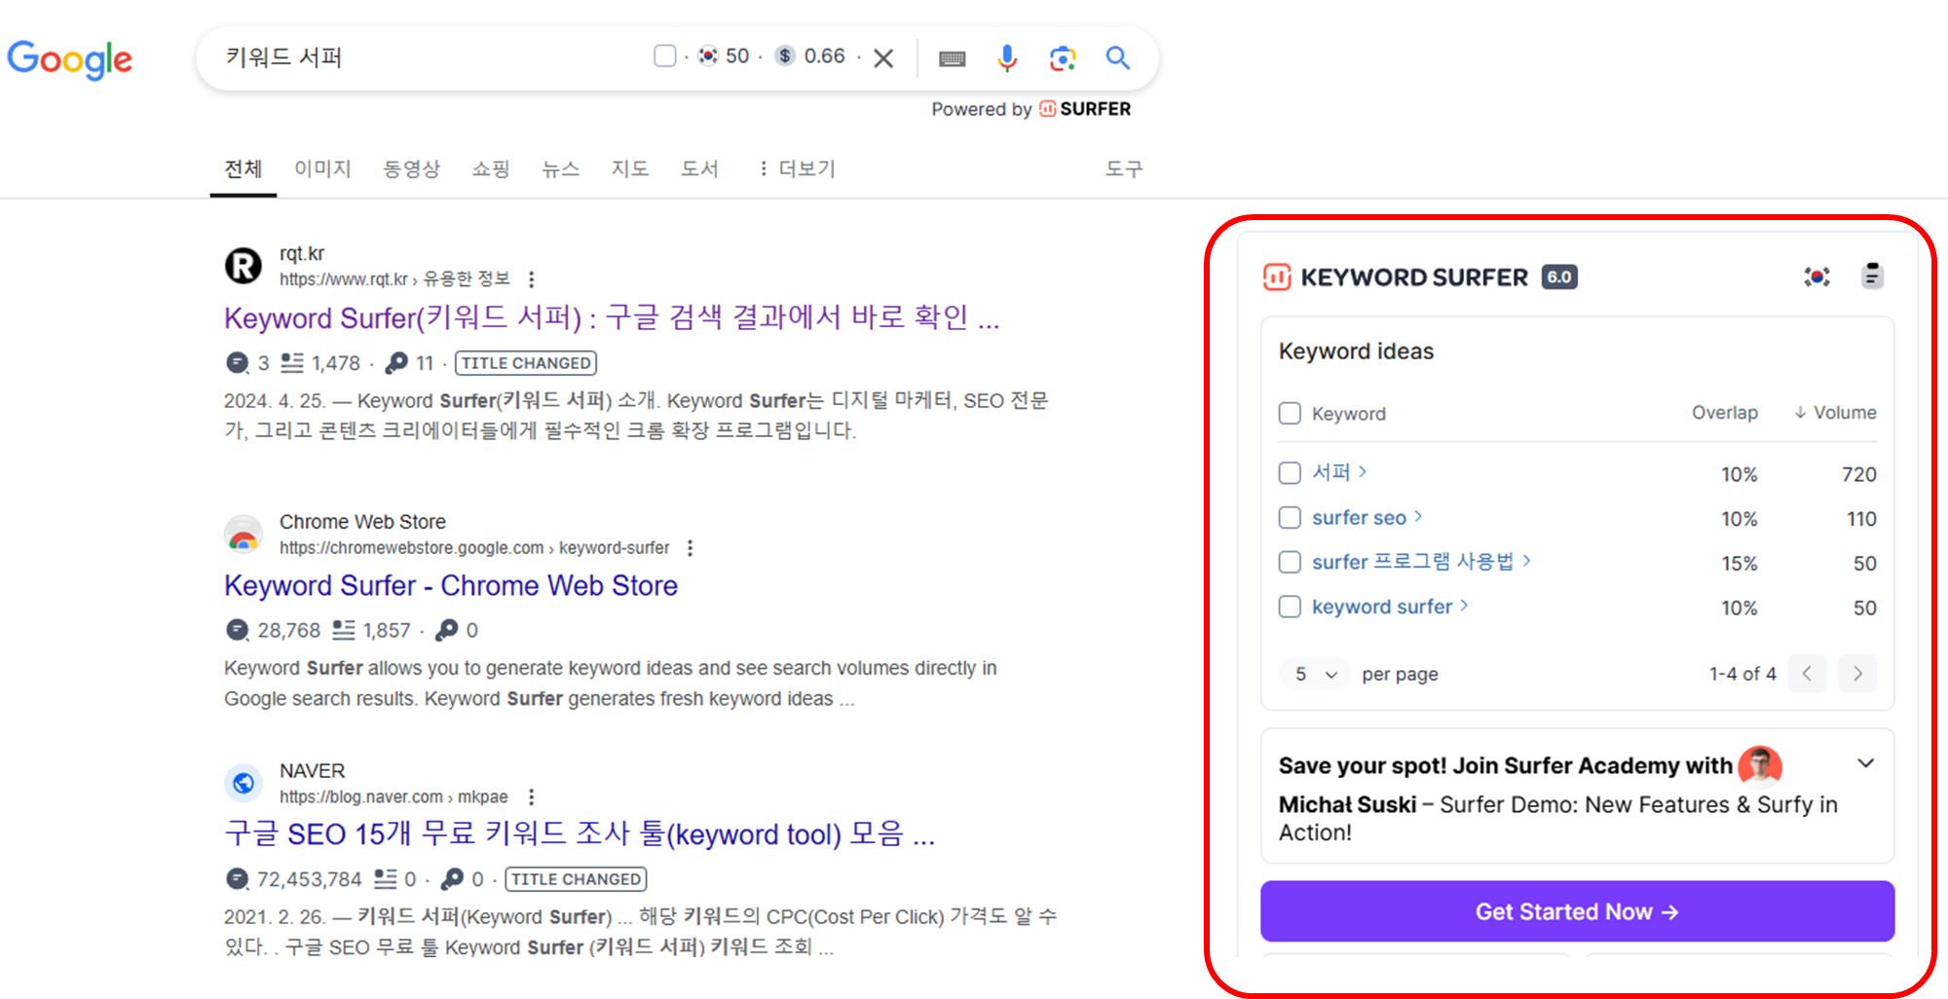Open the on-screen keyboard icon in search bar

(953, 58)
